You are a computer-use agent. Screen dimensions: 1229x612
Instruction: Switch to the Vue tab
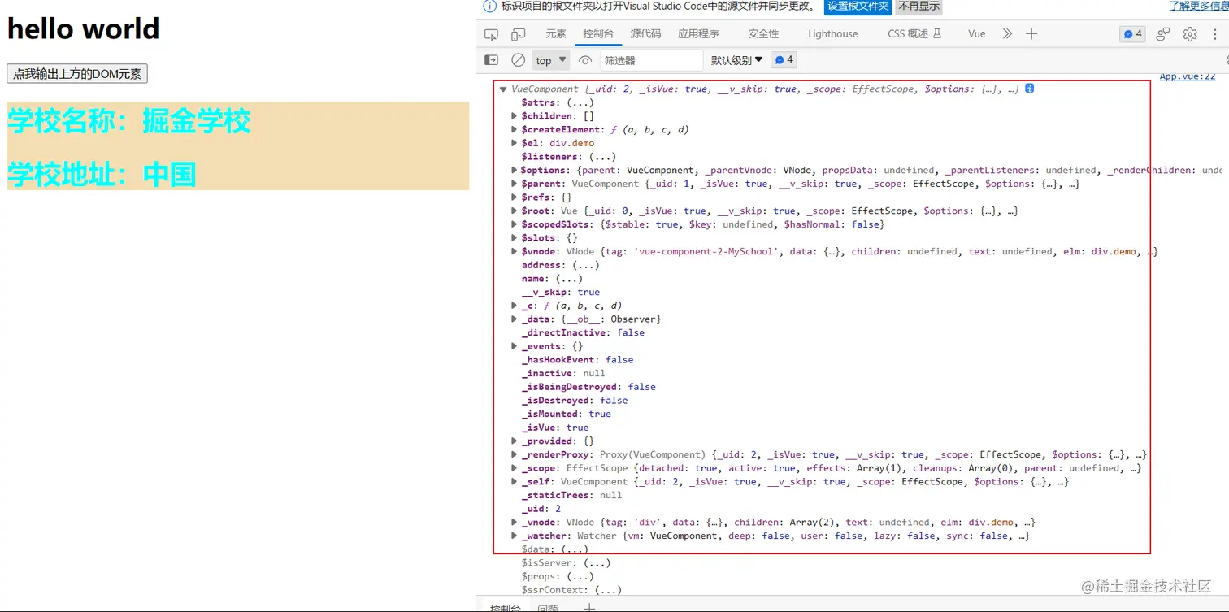(x=977, y=34)
